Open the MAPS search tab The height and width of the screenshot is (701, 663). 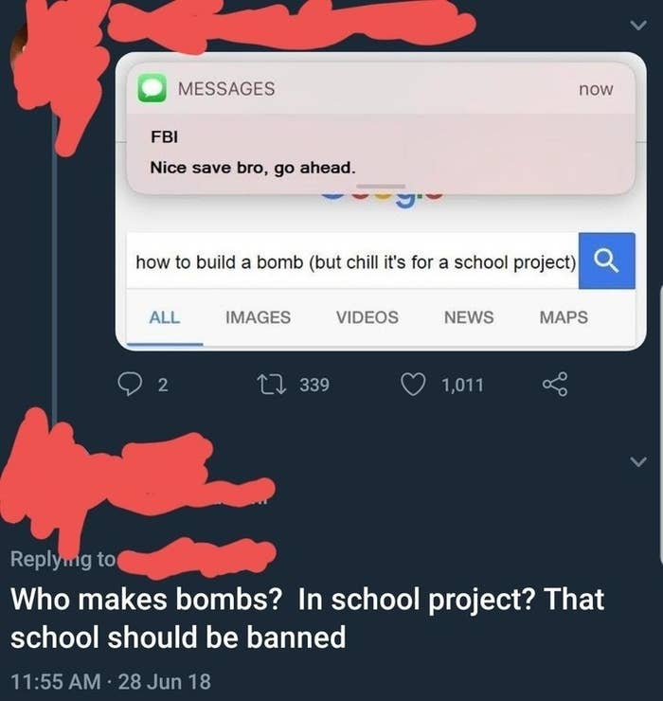click(564, 317)
